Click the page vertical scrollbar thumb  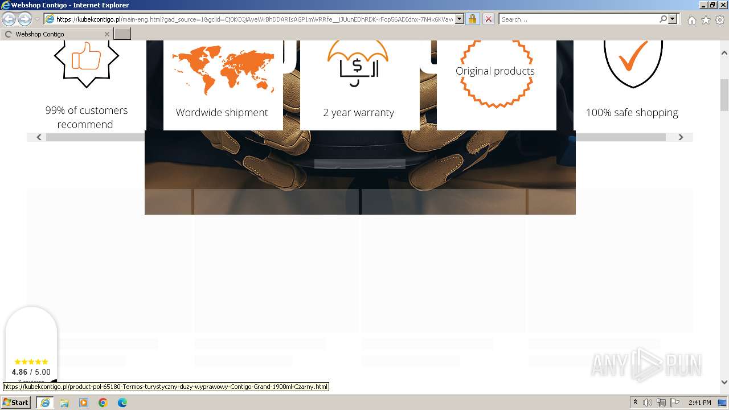coord(724,95)
